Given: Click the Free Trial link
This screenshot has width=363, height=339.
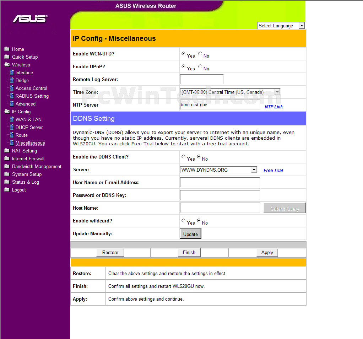Looking at the screenshot, I should pyautogui.click(x=273, y=171).
